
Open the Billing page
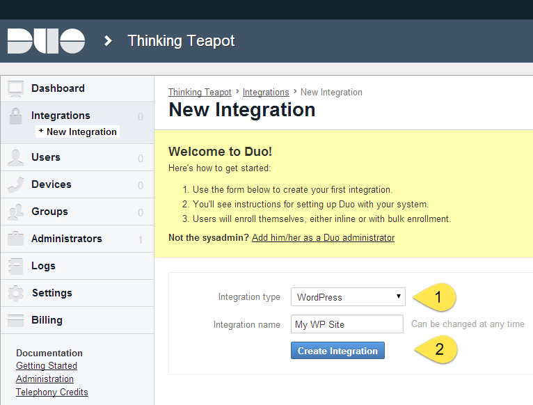pyautogui.click(x=77, y=320)
